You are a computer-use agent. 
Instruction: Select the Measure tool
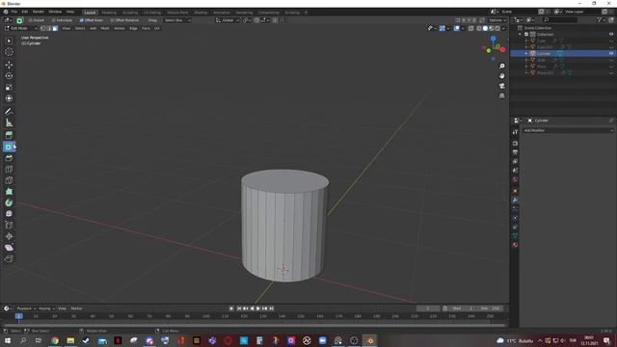9,122
